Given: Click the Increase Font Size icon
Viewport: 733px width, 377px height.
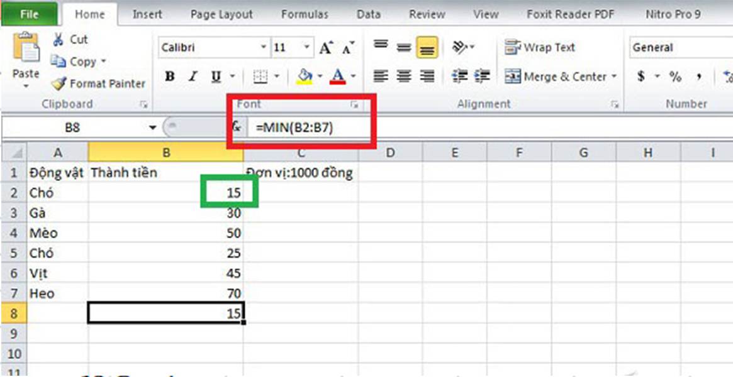Looking at the screenshot, I should (x=325, y=46).
